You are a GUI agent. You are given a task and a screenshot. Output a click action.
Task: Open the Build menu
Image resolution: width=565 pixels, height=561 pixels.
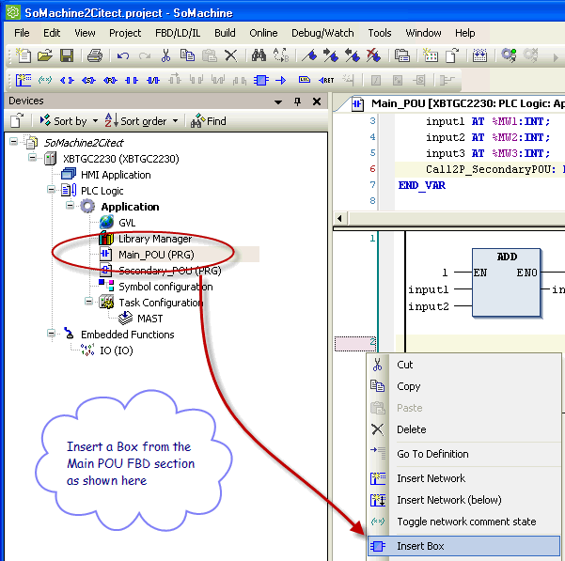(225, 33)
